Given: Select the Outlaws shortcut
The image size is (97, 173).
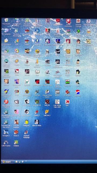Looking at the screenshot, I should point(16,142).
